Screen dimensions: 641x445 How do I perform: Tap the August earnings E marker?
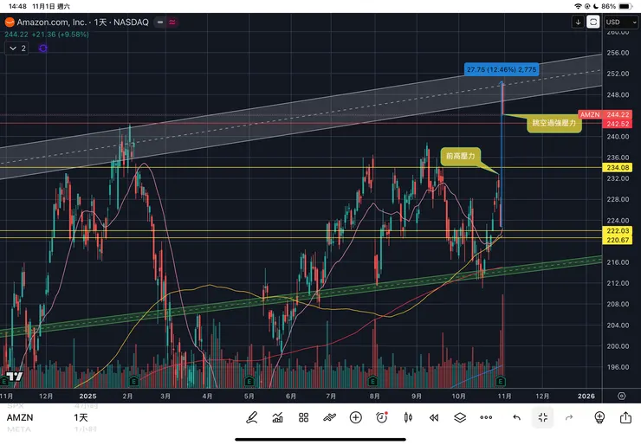[372, 381]
